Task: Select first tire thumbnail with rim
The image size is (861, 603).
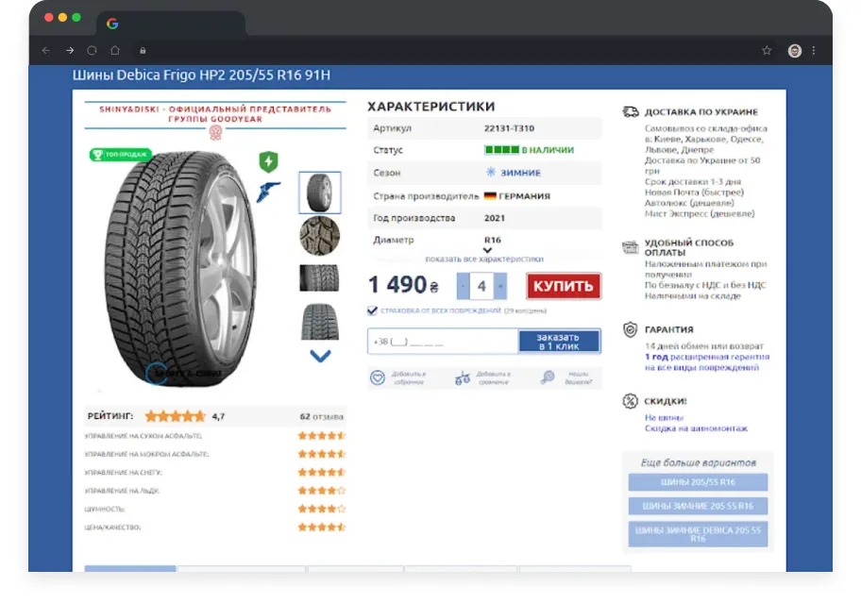Action: pyautogui.click(x=320, y=193)
